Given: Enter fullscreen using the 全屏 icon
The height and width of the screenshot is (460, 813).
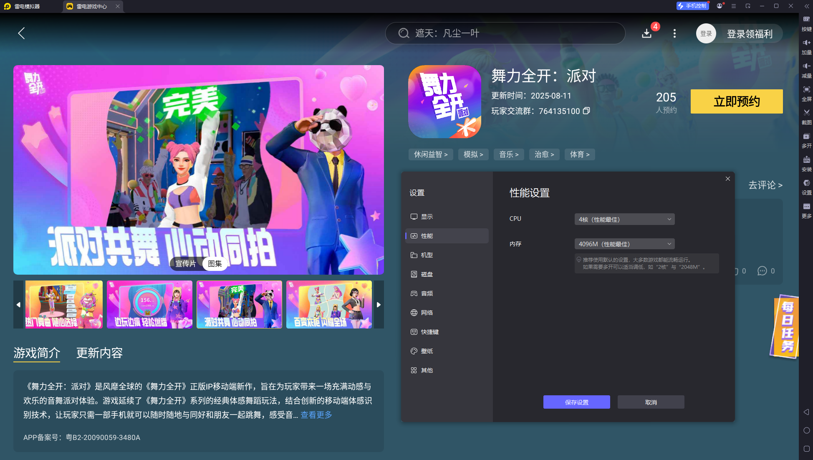Looking at the screenshot, I should 806,93.
